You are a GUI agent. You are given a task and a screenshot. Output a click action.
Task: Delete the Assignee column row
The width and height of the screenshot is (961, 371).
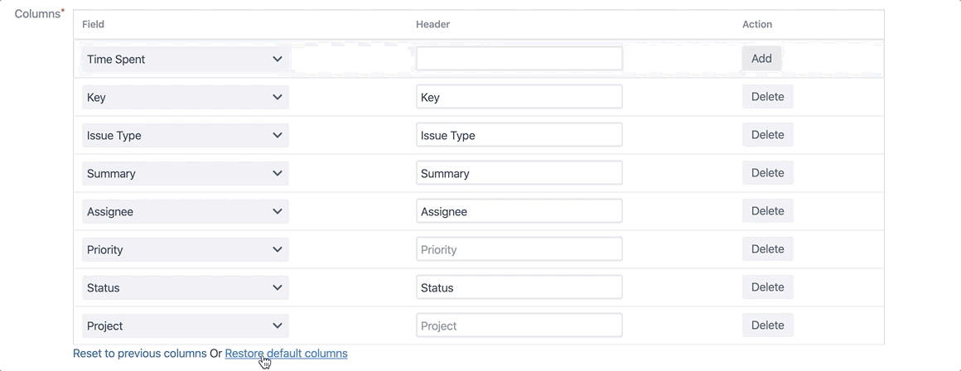coord(767,211)
